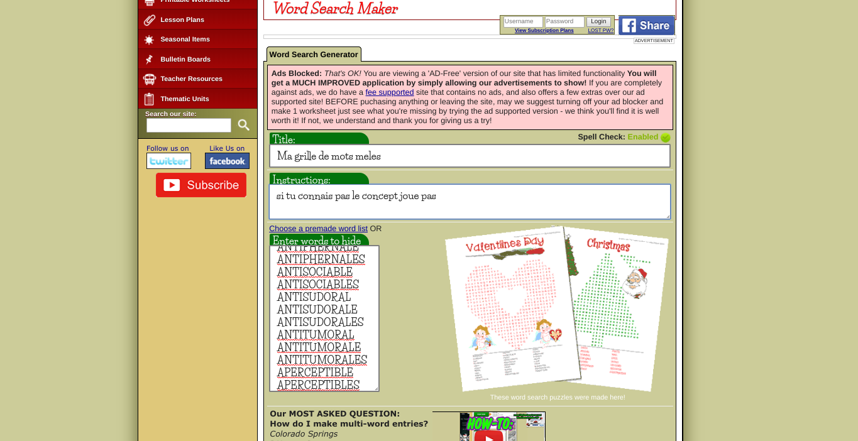Viewport: 858px width, 441px height.
Task: Click the Thematic Units clipboard icon
Action: pos(149,99)
